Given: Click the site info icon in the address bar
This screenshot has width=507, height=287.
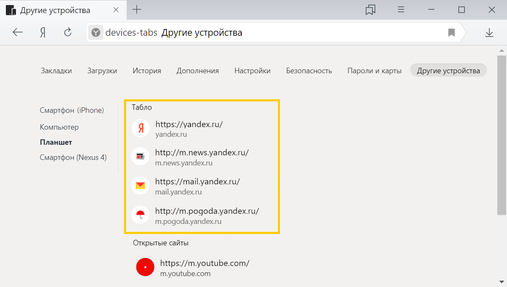Looking at the screenshot, I should click(96, 32).
